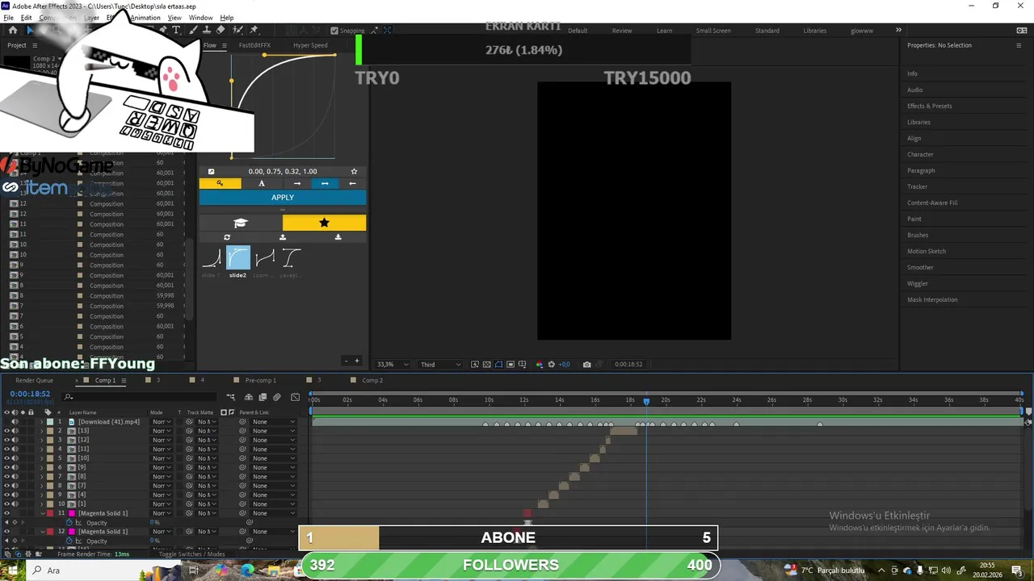1034x581 pixels.
Task: Open the Help menu
Action: click(x=227, y=18)
